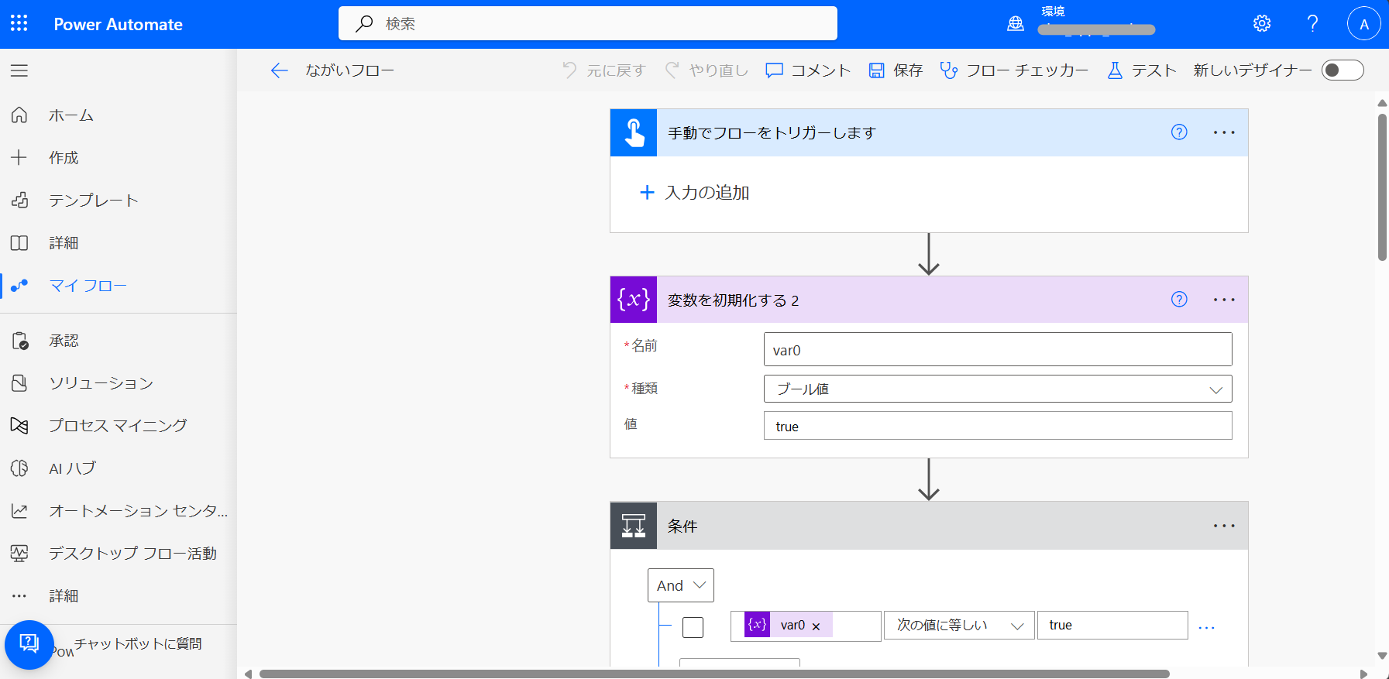Screen dimensions: 1389x679
Task: Run フロー チェッカー
Action: coord(1014,70)
